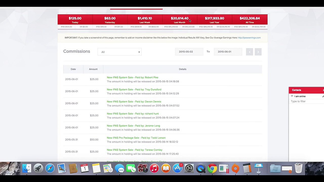
Task: Click the Date column header
Action: 73,69
